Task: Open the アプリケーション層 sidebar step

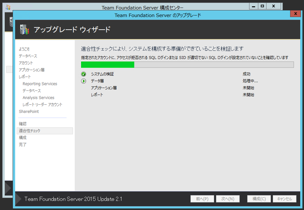Action: [x=32, y=70]
